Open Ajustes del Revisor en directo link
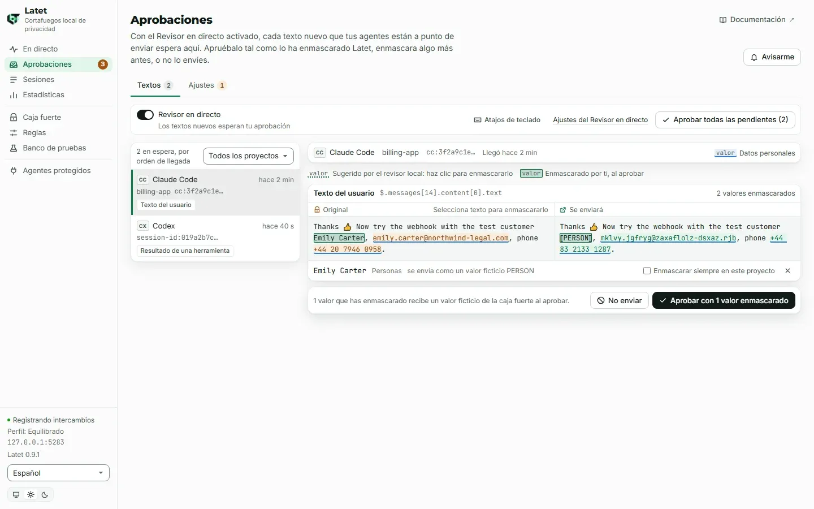This screenshot has width=814, height=509. click(x=600, y=120)
